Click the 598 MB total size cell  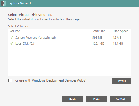pyautogui.click(x=97, y=38)
